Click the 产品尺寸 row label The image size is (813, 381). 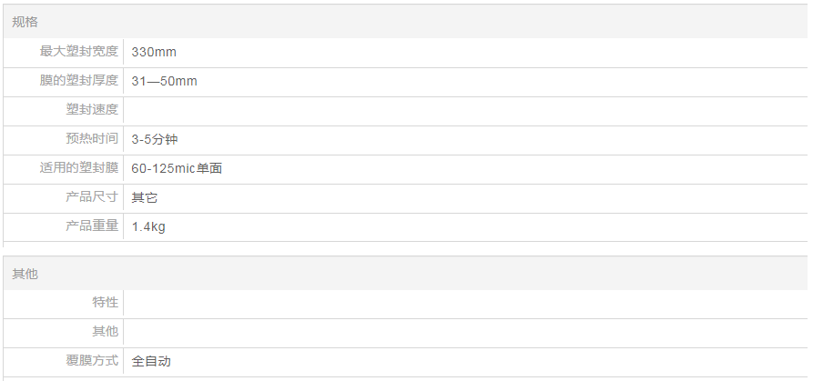click(92, 197)
